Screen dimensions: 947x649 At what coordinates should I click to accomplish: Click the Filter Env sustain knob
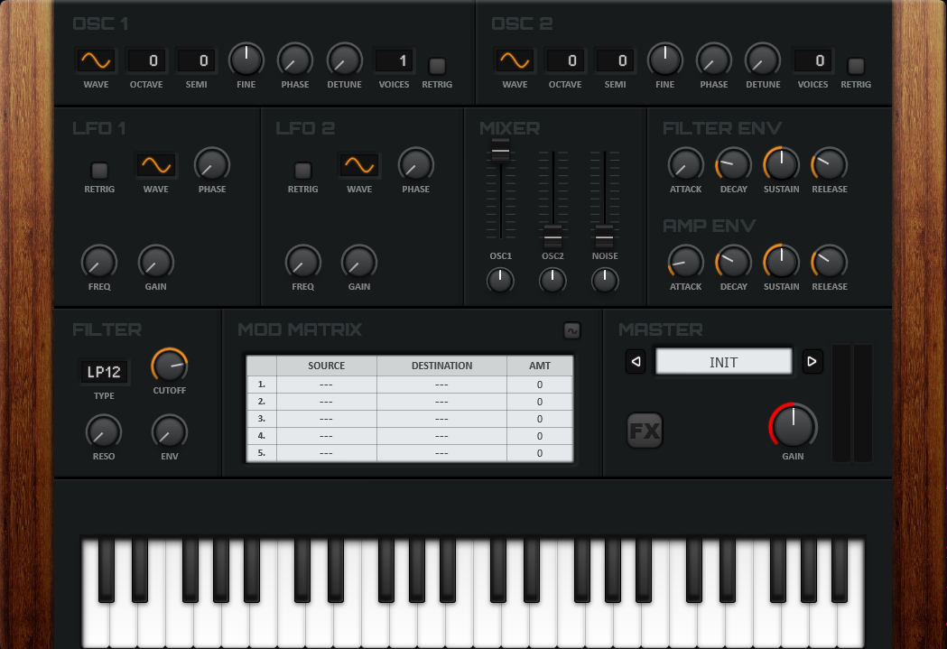[x=781, y=165]
